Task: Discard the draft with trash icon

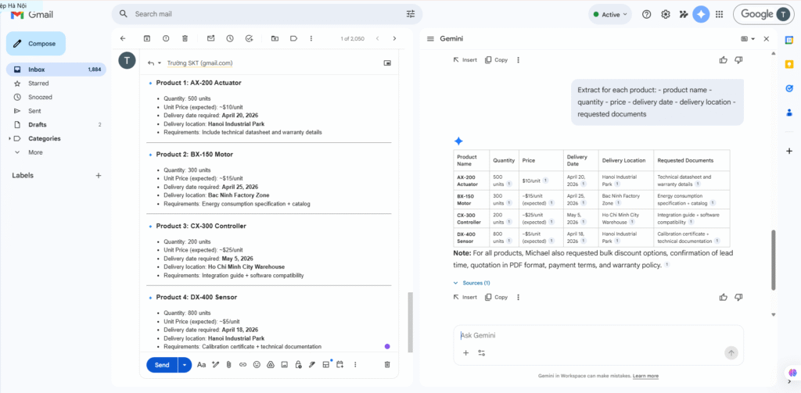Action: tap(386, 365)
